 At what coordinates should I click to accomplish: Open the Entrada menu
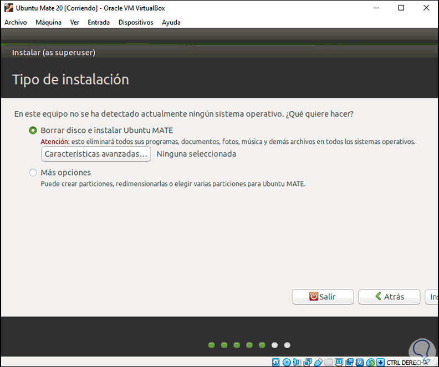[99, 22]
